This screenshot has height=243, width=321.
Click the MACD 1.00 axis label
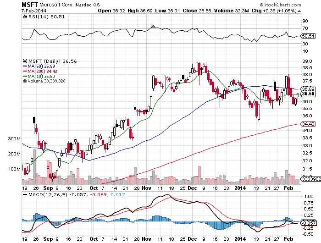(x=309, y=197)
